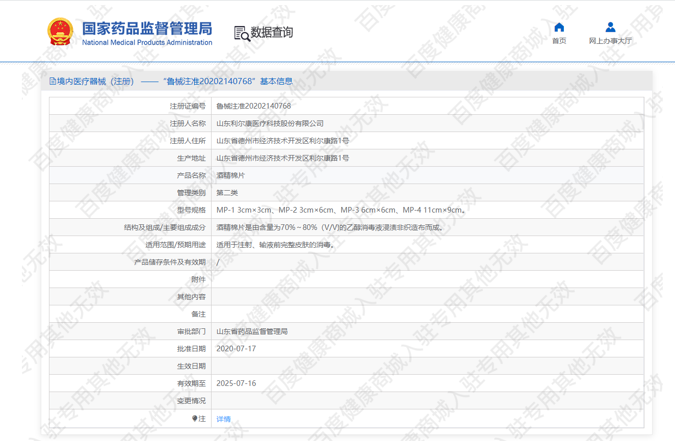
Task: Click the 备注 label
Action: pyautogui.click(x=198, y=314)
